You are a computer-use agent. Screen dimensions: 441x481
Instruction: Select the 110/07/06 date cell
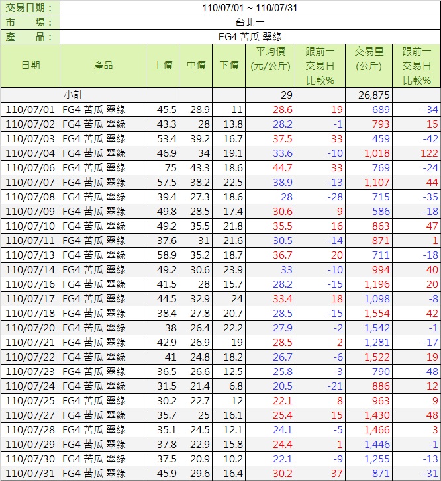(x=30, y=167)
